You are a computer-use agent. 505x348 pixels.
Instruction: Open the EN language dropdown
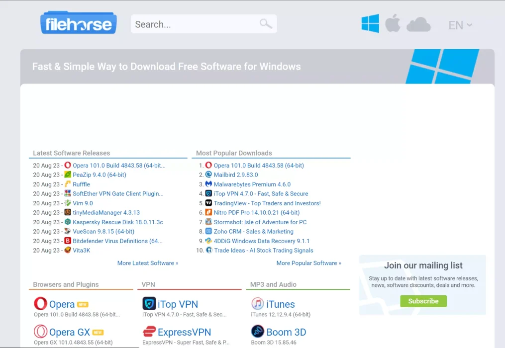[x=460, y=25]
